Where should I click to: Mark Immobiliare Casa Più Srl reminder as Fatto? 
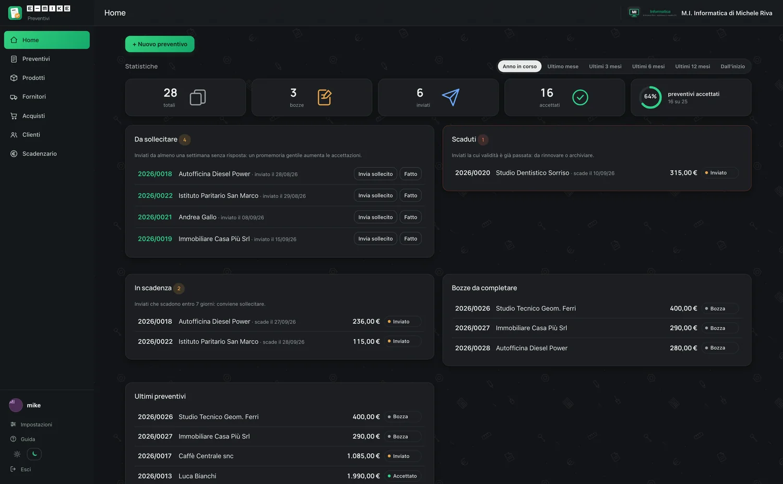coord(411,239)
